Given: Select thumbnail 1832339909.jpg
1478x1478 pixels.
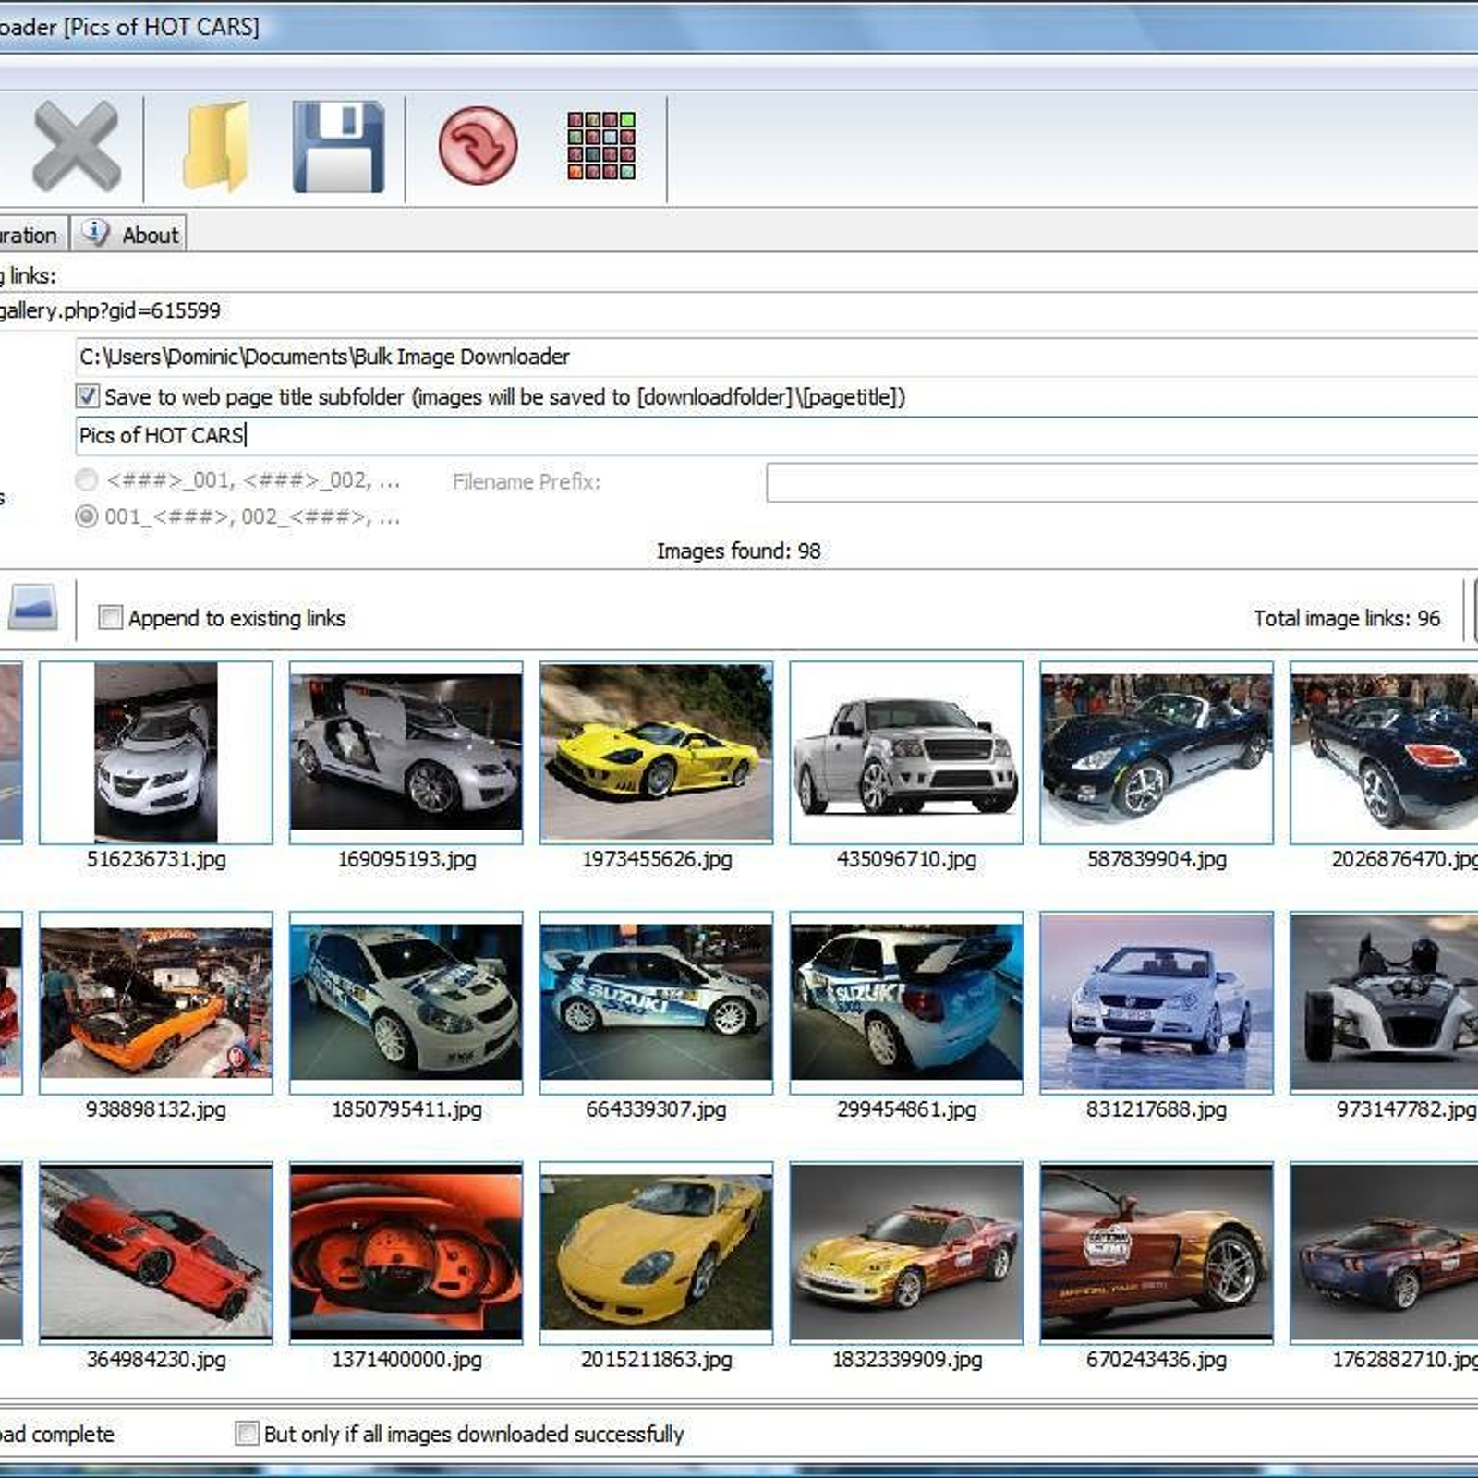Looking at the screenshot, I should click(906, 1253).
